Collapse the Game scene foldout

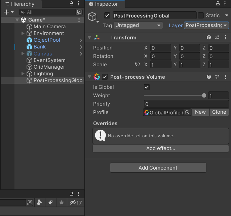pos(17,20)
